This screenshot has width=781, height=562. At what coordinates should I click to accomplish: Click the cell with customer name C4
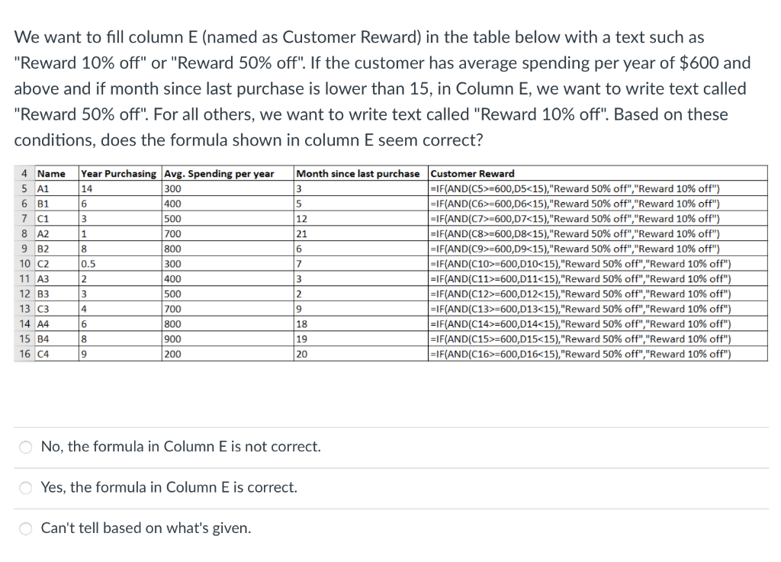pos(44,353)
